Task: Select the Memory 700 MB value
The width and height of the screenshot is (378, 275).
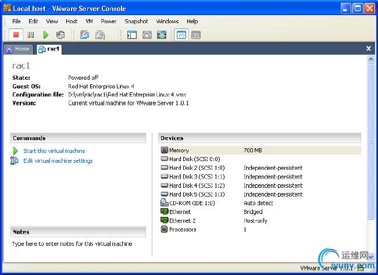Action: click(252, 150)
